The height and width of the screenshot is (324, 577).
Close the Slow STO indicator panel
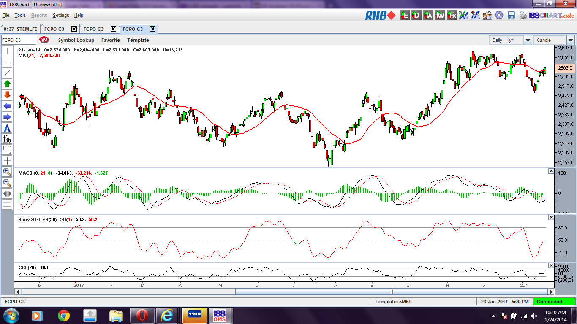pyautogui.click(x=551, y=217)
